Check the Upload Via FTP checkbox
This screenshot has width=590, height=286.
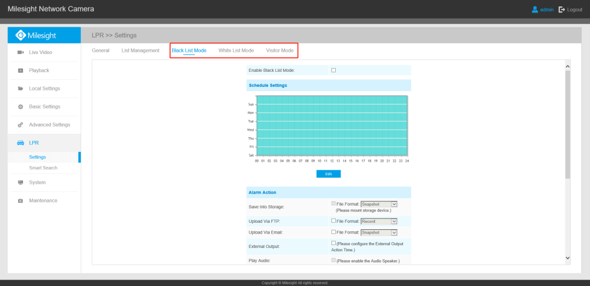[334, 221]
